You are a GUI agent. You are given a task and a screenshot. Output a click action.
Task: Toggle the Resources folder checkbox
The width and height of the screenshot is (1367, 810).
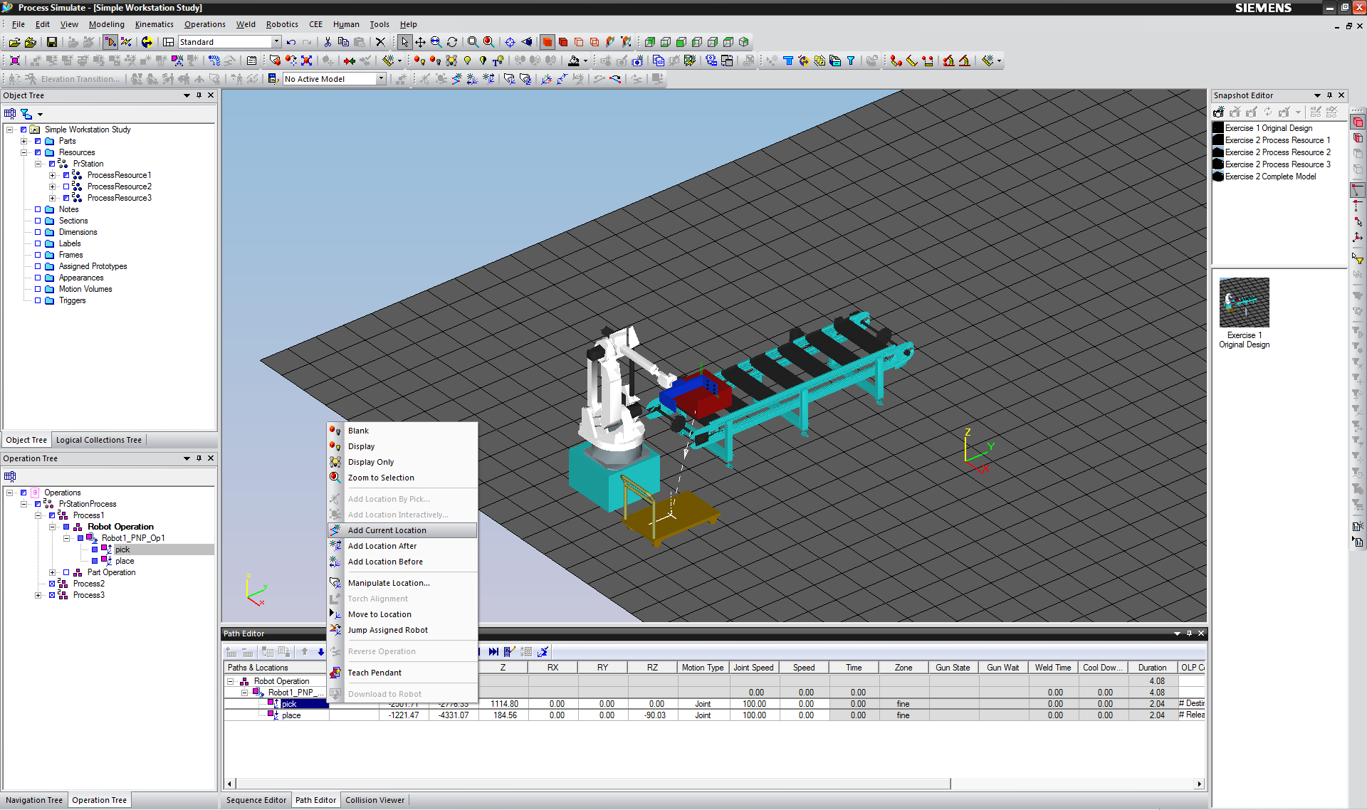38,152
